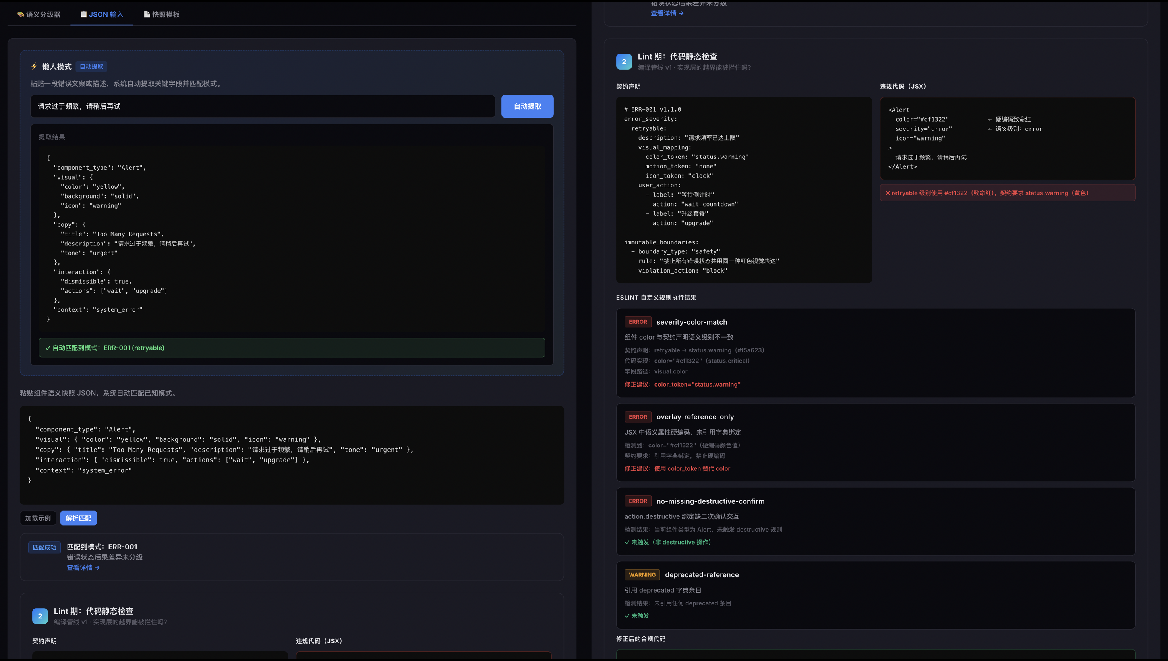1168x661 pixels.
Task: Click the red ✕ retryable 级别使用 #cf1322 error banner
Action: click(1007, 193)
